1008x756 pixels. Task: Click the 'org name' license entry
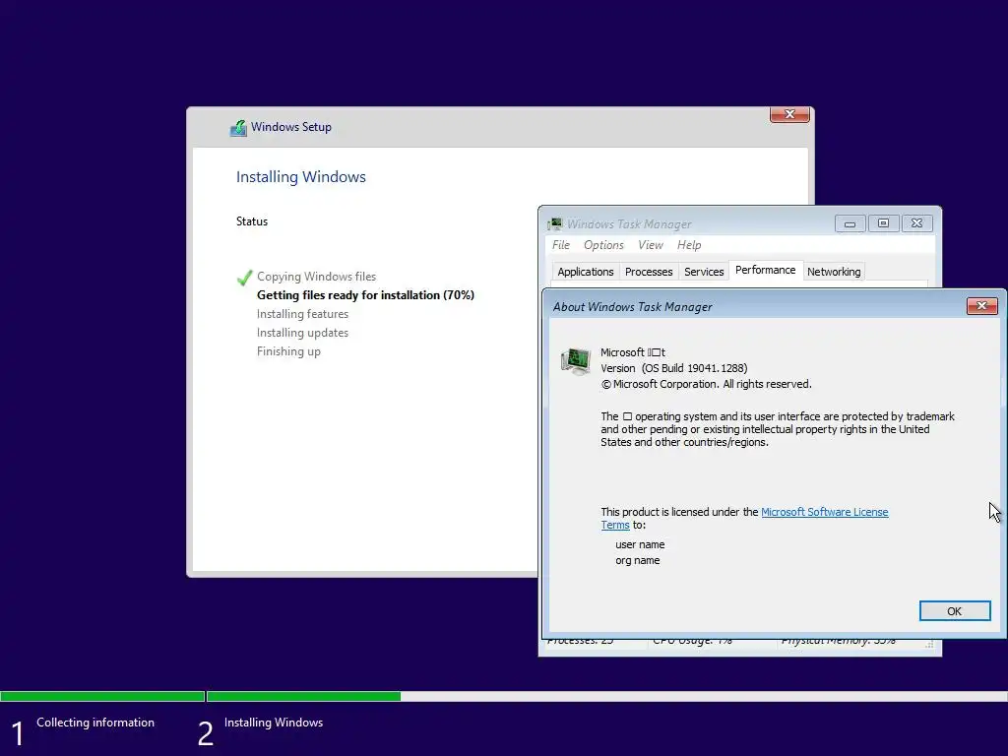click(637, 560)
